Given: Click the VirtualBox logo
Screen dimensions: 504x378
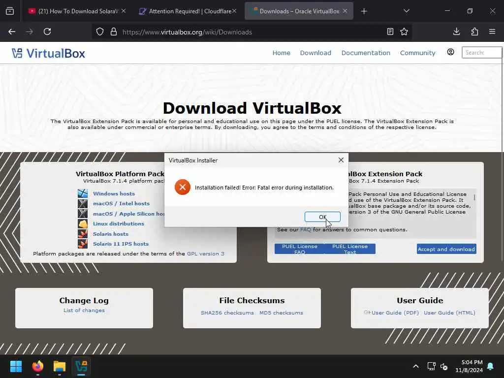Looking at the screenshot, I should pos(49,53).
